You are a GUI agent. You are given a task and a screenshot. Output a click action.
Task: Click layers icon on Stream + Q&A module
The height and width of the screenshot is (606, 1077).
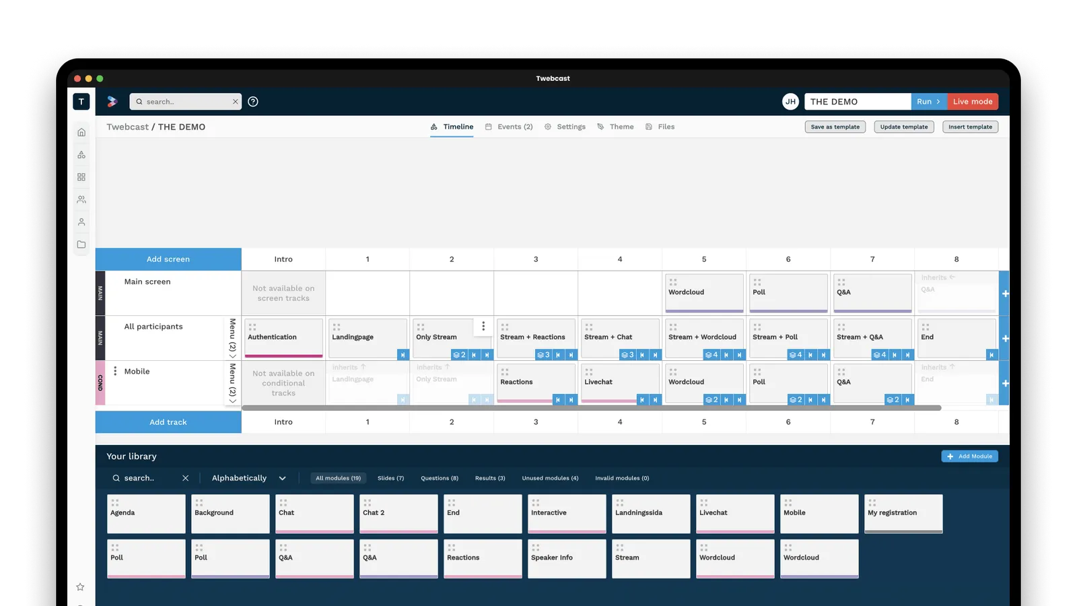tap(880, 355)
